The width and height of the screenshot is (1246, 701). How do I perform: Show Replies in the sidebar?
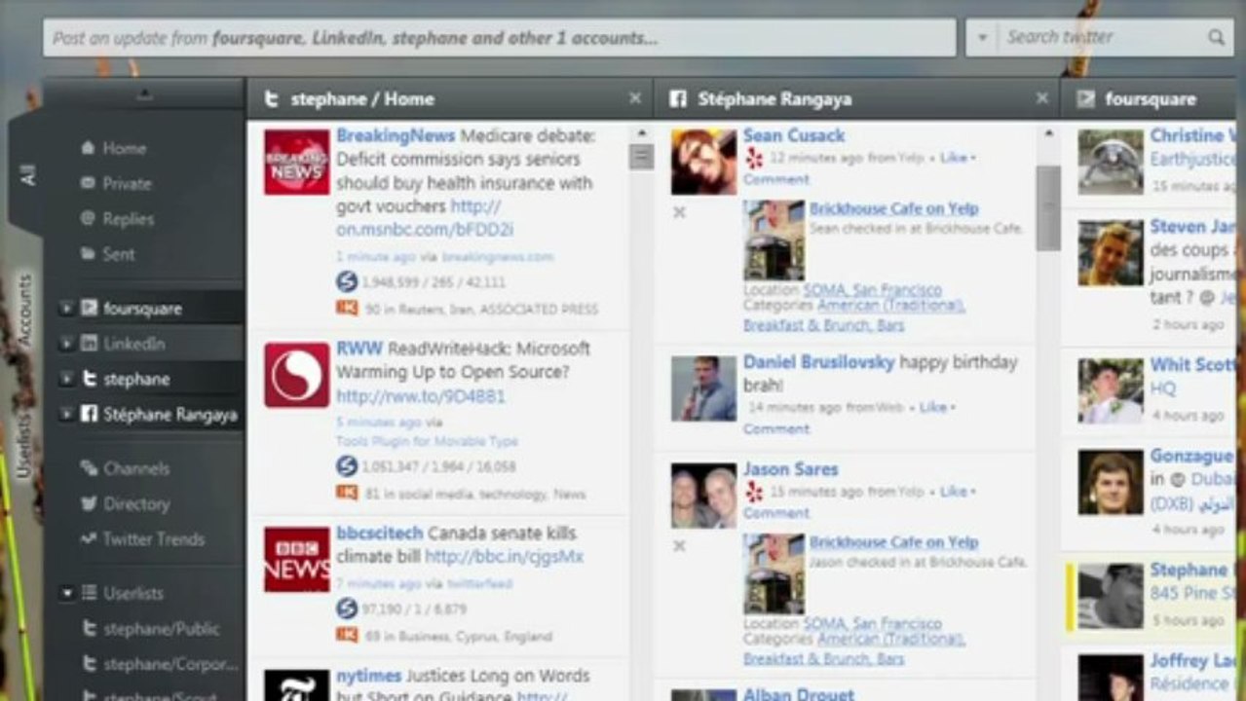coord(127,219)
